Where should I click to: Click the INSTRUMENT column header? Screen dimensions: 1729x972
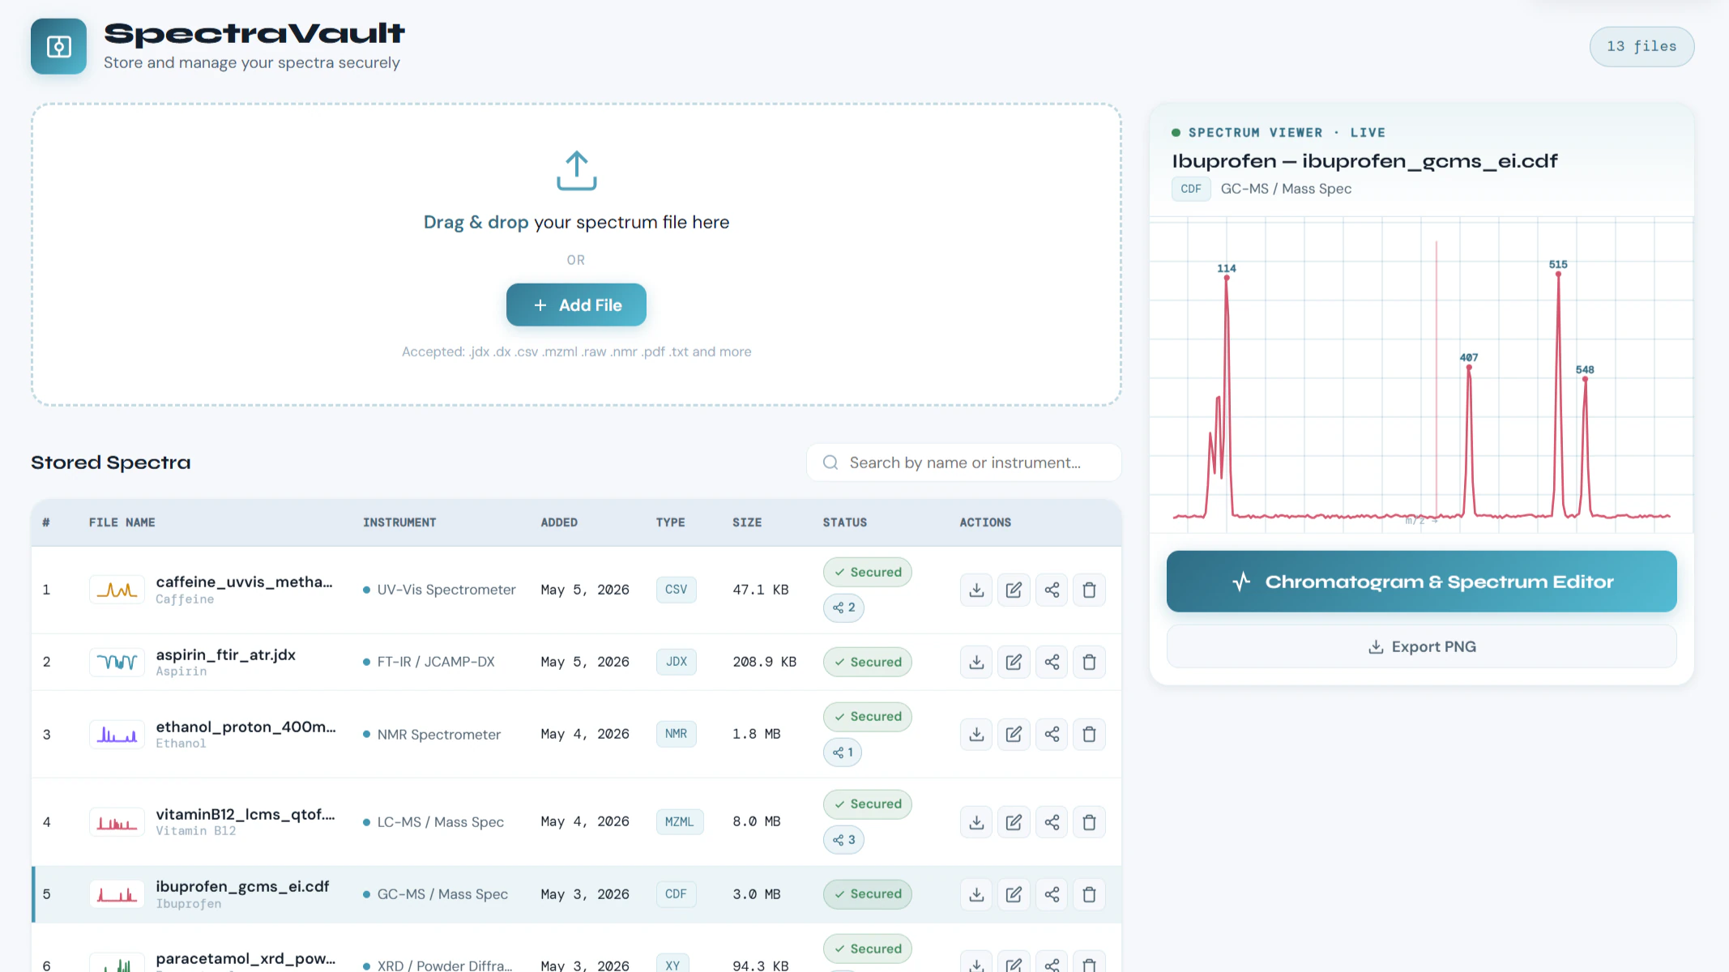(x=399, y=522)
